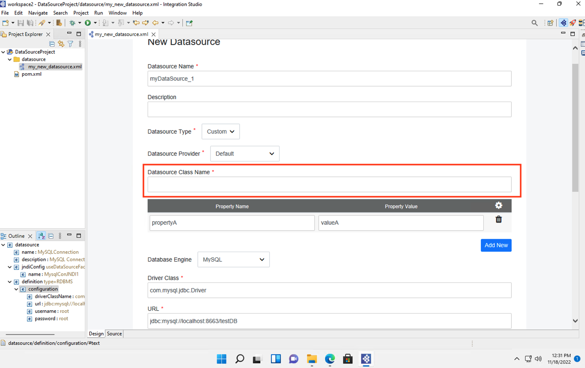Viewport: 585px width, 368px height.
Task: Run the project using the green Run icon
Action: point(89,23)
